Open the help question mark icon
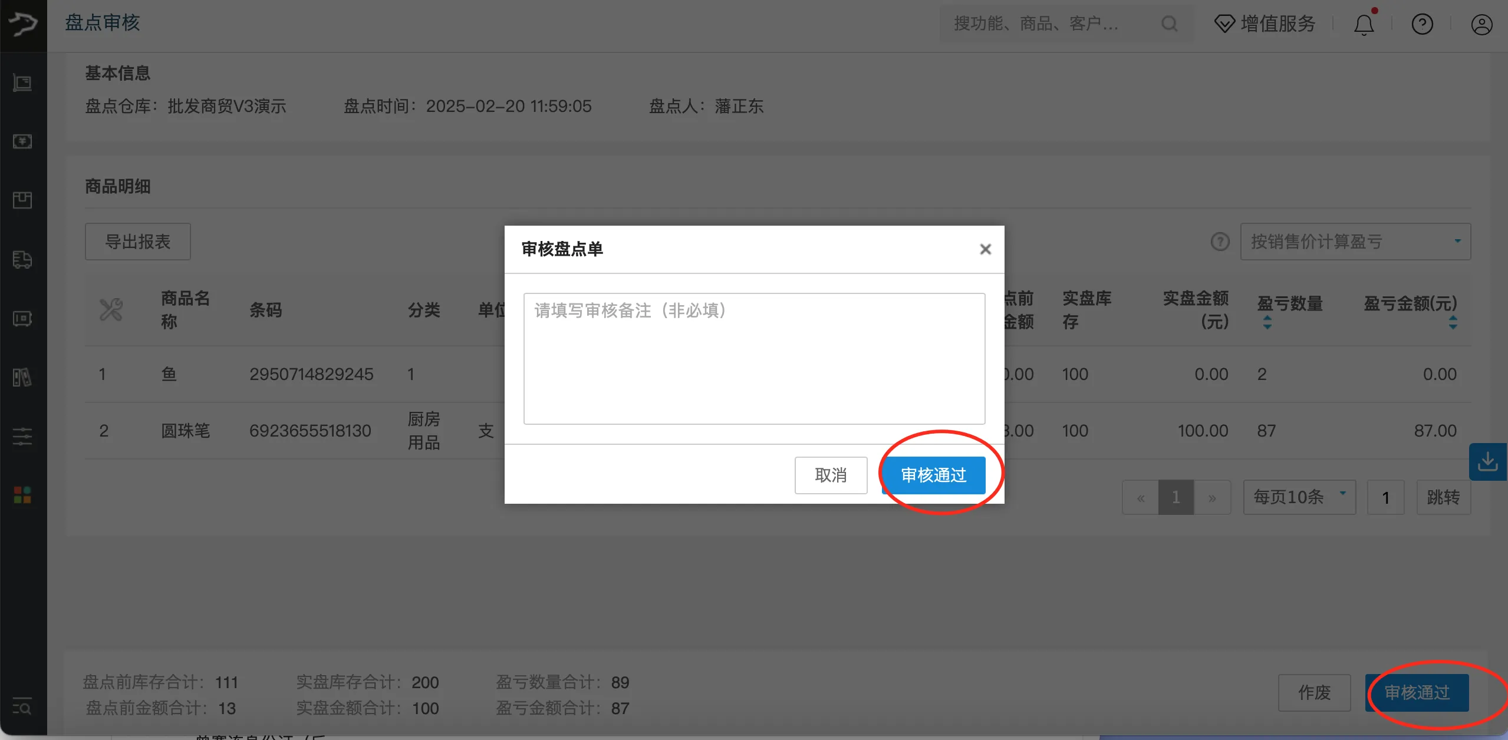This screenshot has height=740, width=1508. pyautogui.click(x=1421, y=24)
